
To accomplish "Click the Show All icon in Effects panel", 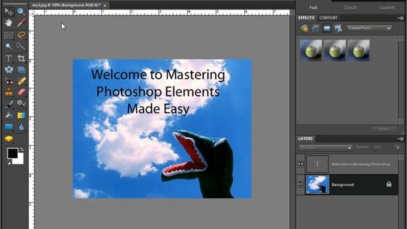I will [x=338, y=28].
